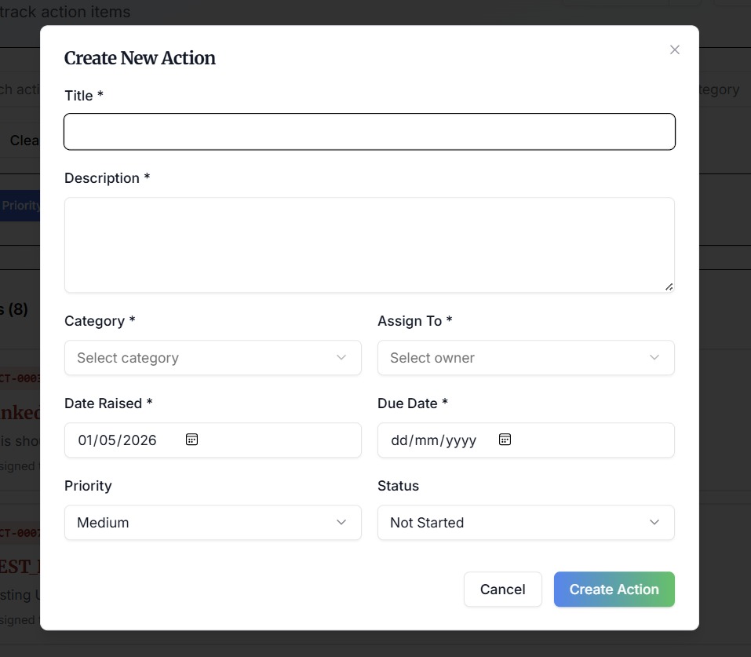
Task: Click the Priority field label
Action: pyautogui.click(x=88, y=485)
